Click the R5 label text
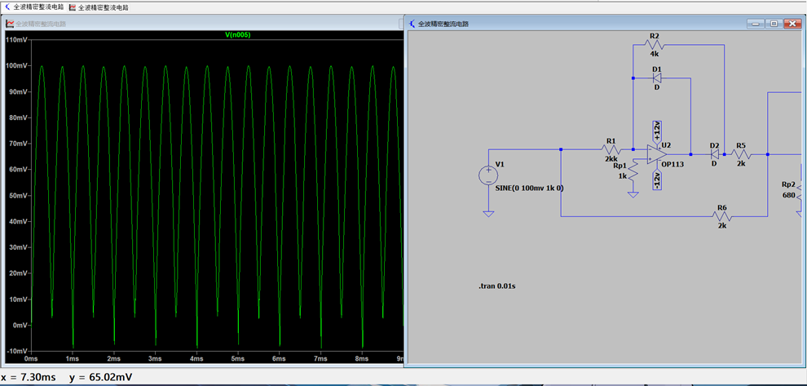This screenshot has width=807, height=386. [x=741, y=145]
